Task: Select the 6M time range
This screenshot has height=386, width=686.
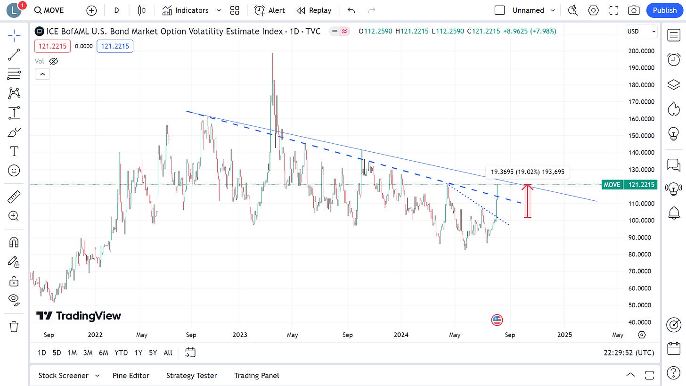Action: click(104, 353)
